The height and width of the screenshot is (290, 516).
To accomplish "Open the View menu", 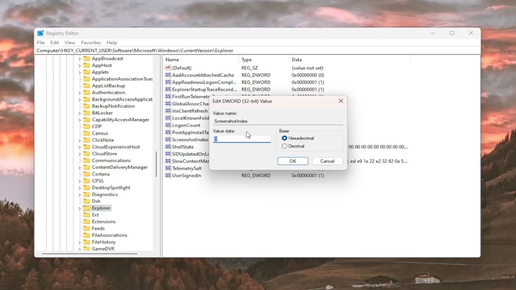I will 70,43.
